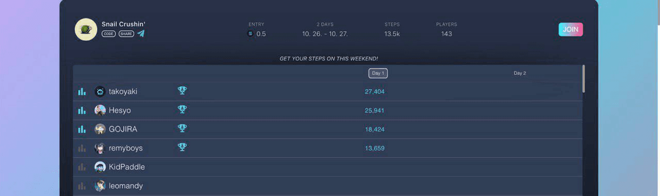Open Hesyo's bar chart stats icon

[81, 110]
